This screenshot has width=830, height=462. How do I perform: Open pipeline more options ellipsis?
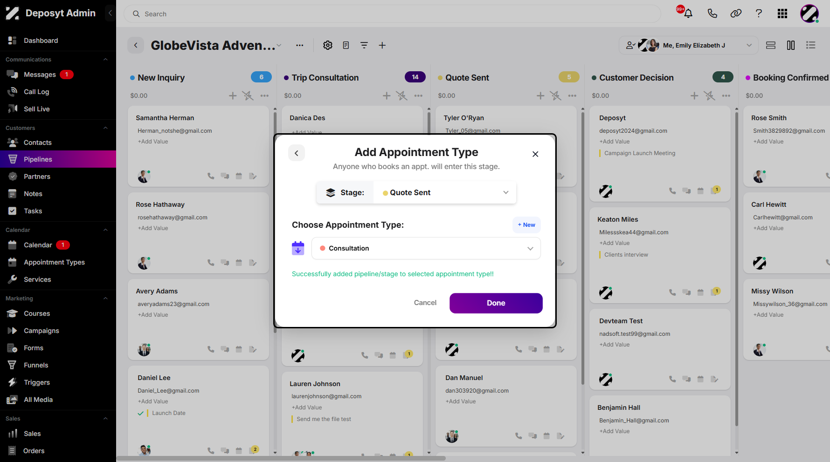coord(300,45)
